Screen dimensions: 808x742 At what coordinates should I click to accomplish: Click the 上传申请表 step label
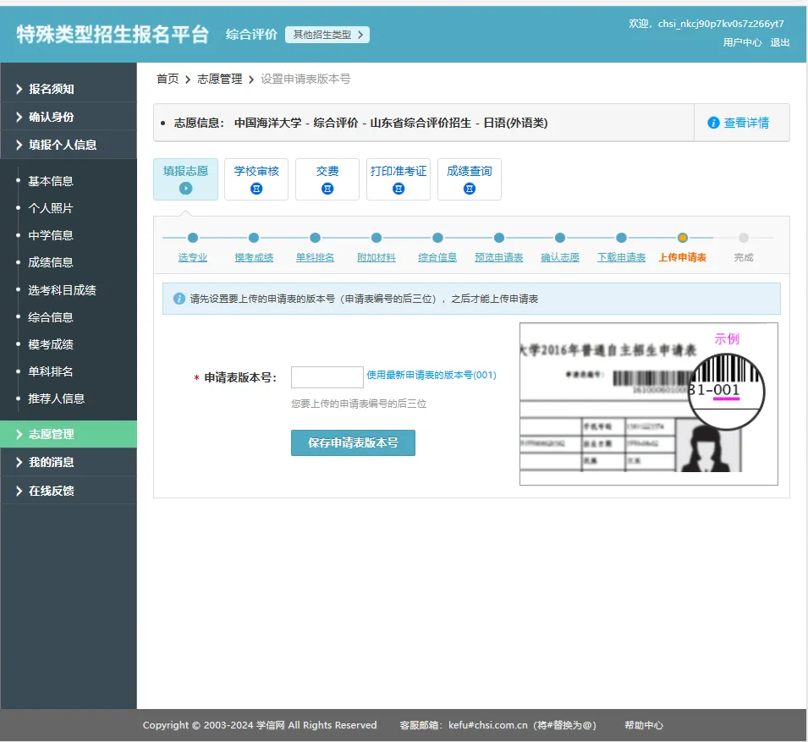[682, 257]
